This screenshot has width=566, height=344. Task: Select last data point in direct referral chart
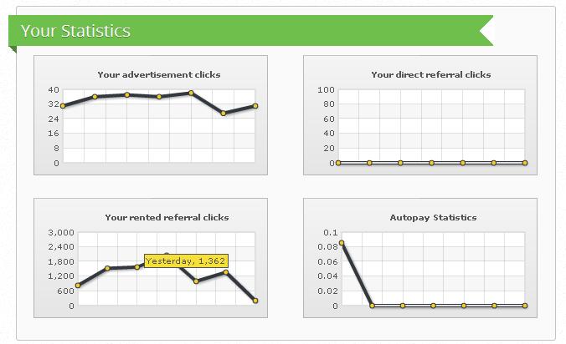pos(525,163)
